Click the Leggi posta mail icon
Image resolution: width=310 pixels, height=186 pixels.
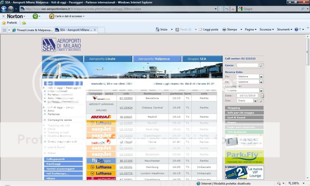(x=200, y=30)
